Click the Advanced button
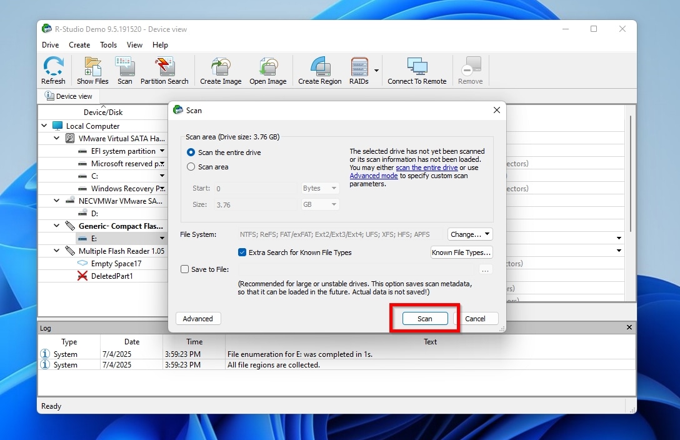The width and height of the screenshot is (680, 440). pos(197,319)
